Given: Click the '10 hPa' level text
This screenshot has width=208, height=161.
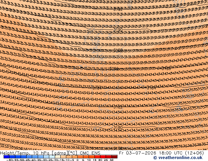Looking at the screenshot, I should 41,153.
